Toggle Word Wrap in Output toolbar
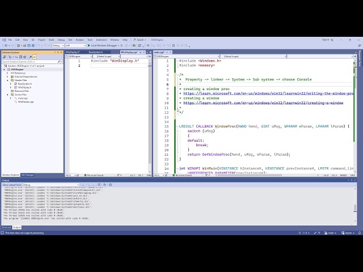 coord(104,185)
